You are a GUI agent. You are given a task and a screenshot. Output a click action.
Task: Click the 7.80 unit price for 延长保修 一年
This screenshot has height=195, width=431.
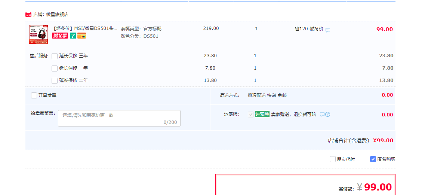point(210,68)
